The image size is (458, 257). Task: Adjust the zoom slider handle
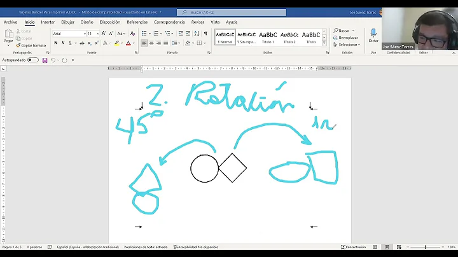coord(426,247)
